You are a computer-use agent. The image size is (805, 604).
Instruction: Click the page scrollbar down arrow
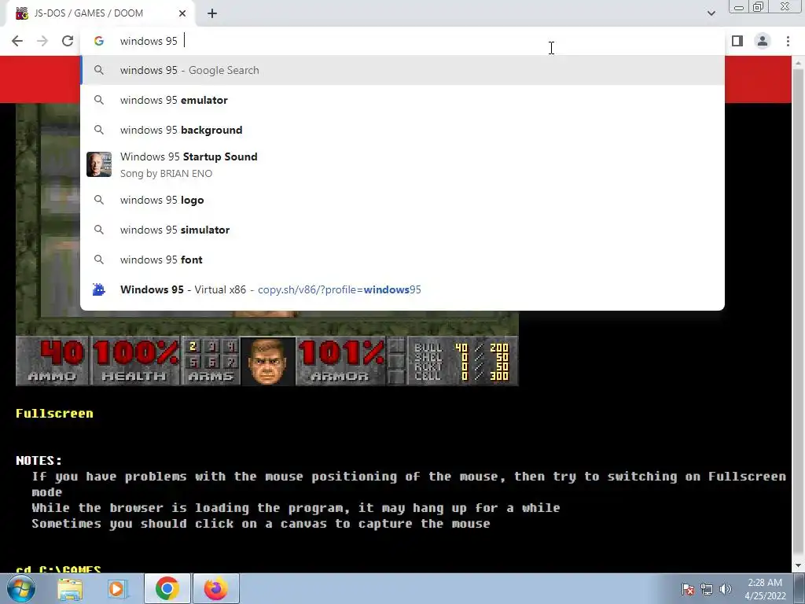(x=798, y=566)
